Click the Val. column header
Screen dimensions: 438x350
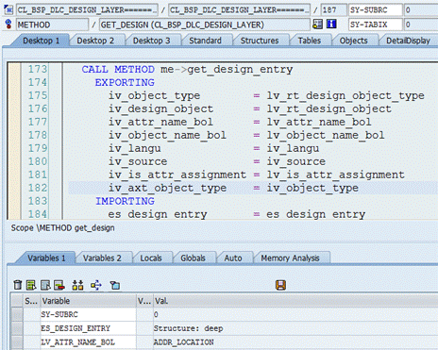295,301
